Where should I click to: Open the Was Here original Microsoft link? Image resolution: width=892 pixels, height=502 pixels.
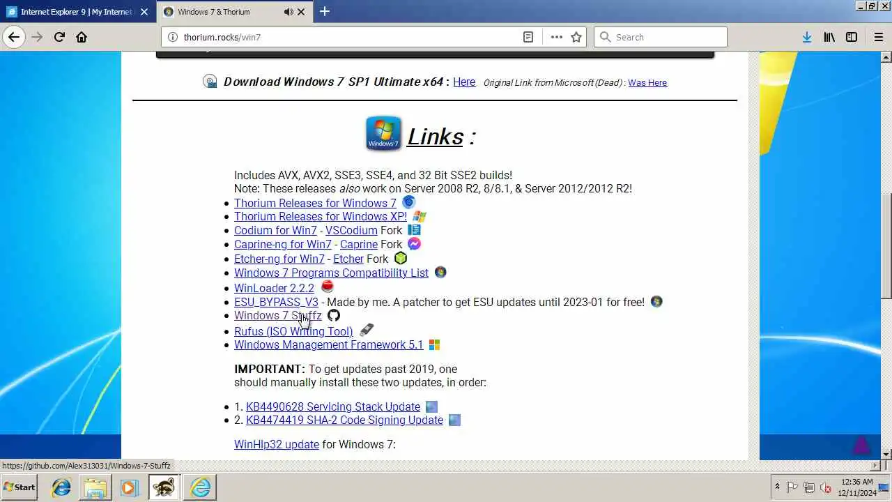tap(647, 82)
